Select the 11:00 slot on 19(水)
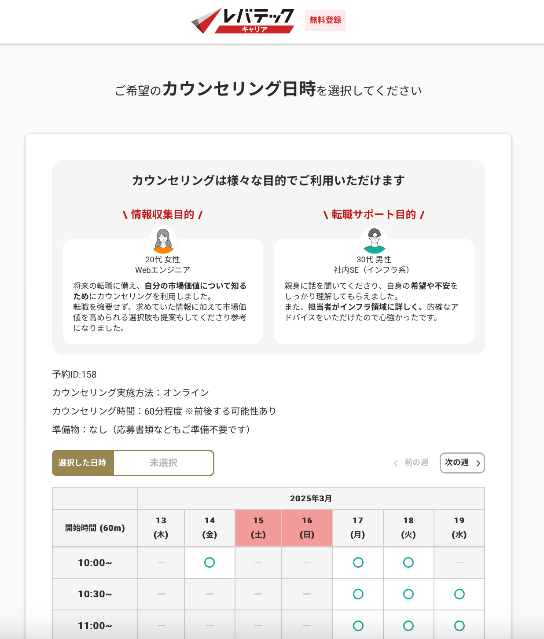 (459, 625)
